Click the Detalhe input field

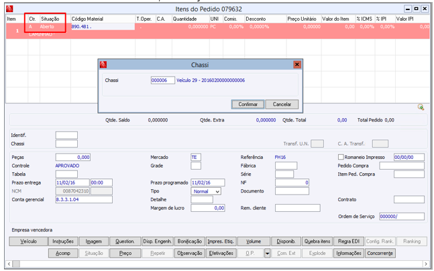pyautogui.click(x=202, y=200)
